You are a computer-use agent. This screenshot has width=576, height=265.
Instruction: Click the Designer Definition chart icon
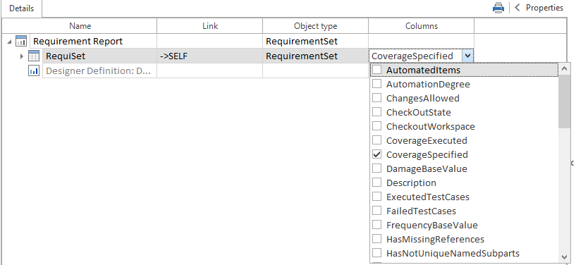(34, 71)
